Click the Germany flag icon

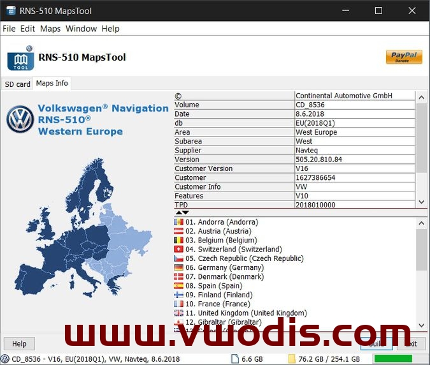click(178, 267)
